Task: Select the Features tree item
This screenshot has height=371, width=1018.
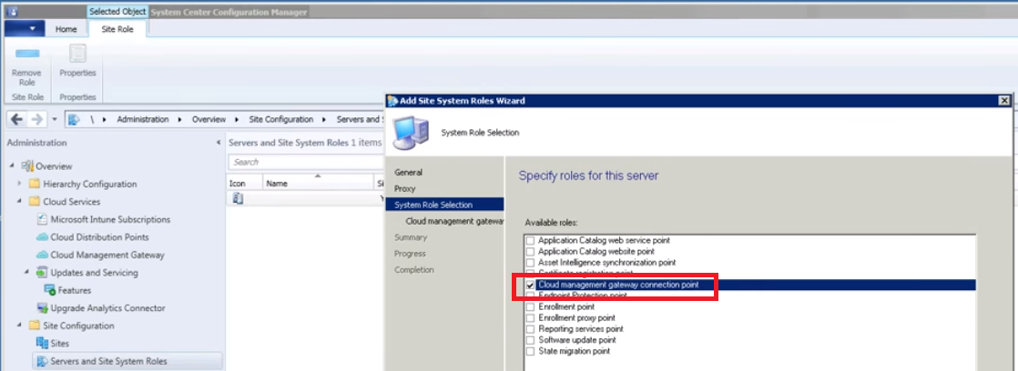Action: [75, 291]
